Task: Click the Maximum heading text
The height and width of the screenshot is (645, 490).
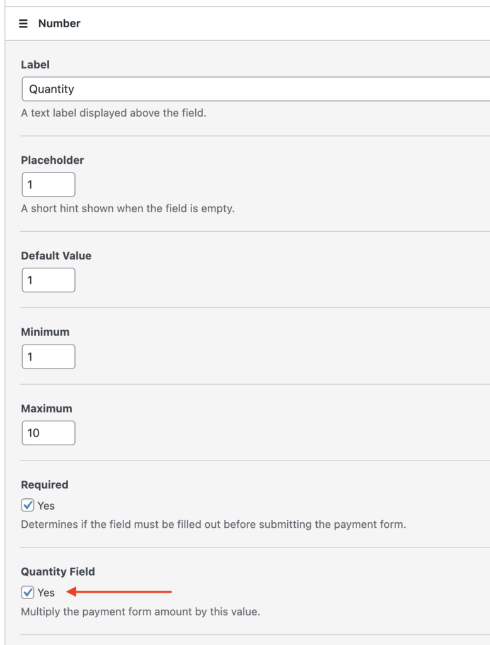Action: click(x=47, y=408)
